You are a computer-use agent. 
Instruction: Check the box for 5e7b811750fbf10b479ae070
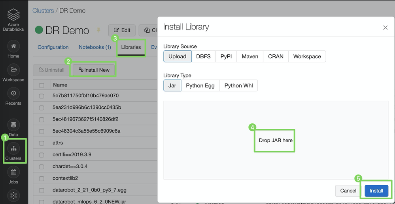coord(42,96)
